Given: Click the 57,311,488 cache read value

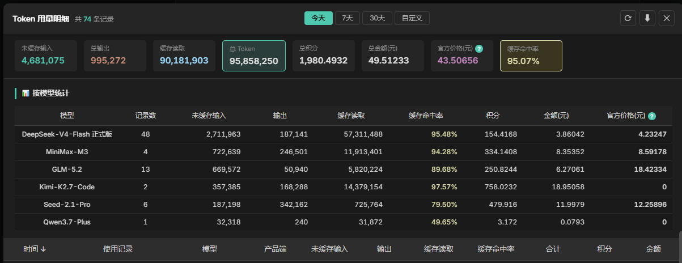Looking at the screenshot, I should (362, 134).
